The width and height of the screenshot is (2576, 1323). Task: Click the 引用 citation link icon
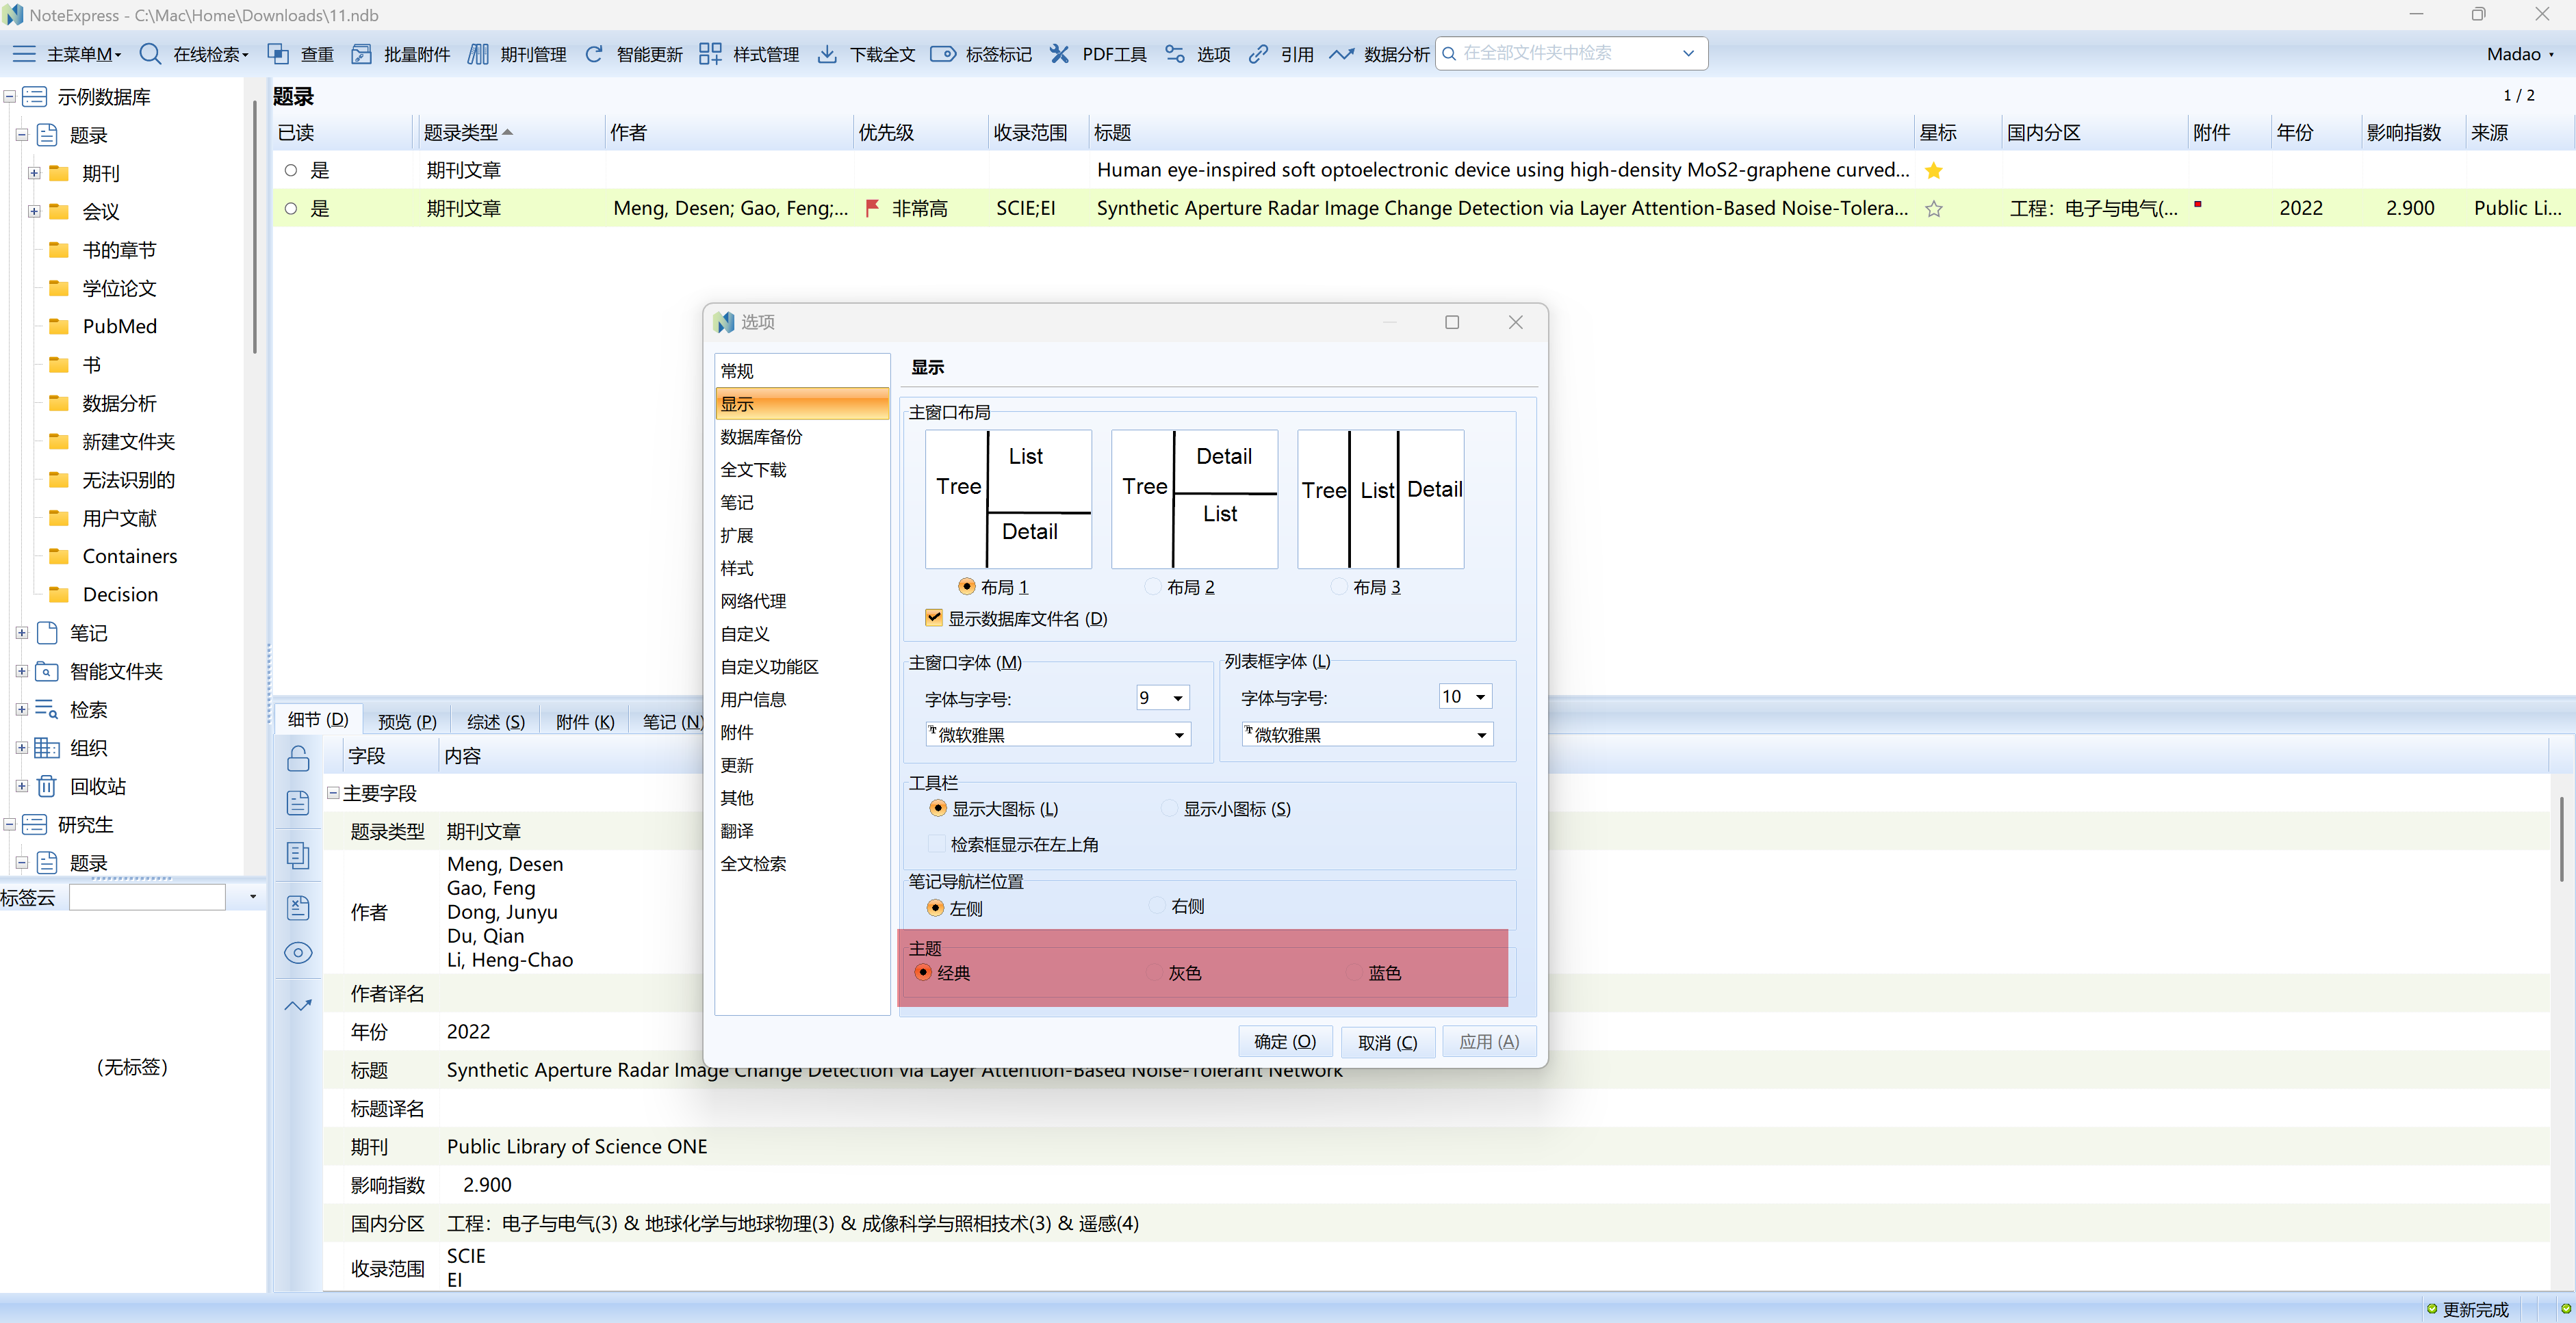pyautogui.click(x=1259, y=54)
